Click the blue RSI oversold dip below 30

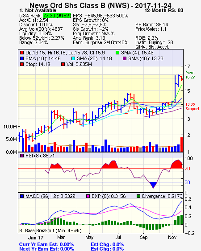[x=153, y=185]
